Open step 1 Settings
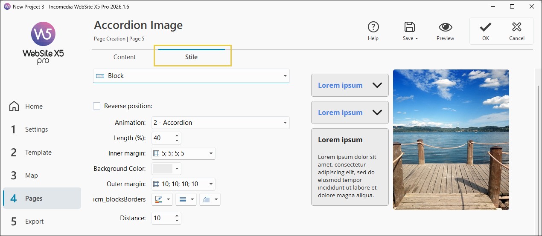Image resolution: width=542 pixels, height=236 pixels. [x=42, y=130]
